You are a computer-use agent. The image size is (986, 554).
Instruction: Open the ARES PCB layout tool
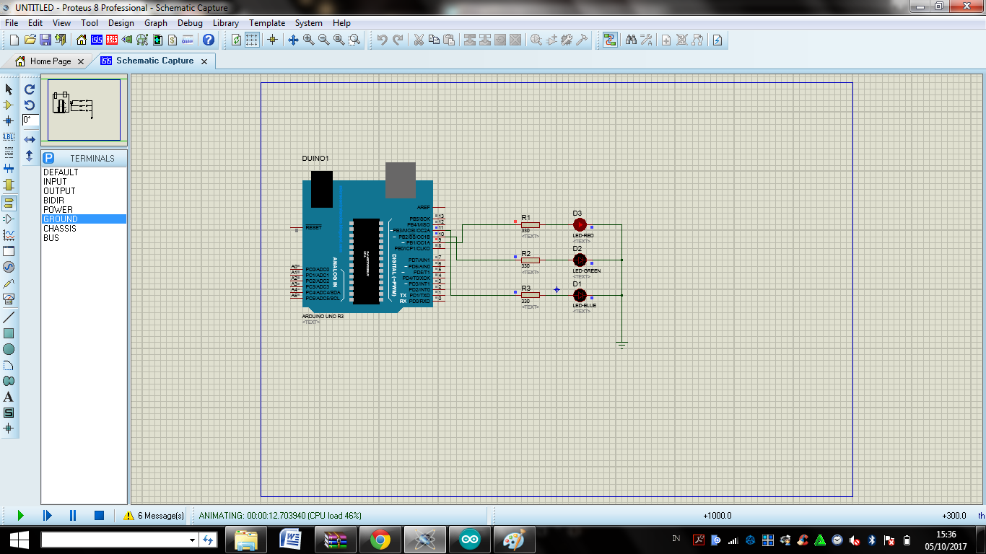112,40
